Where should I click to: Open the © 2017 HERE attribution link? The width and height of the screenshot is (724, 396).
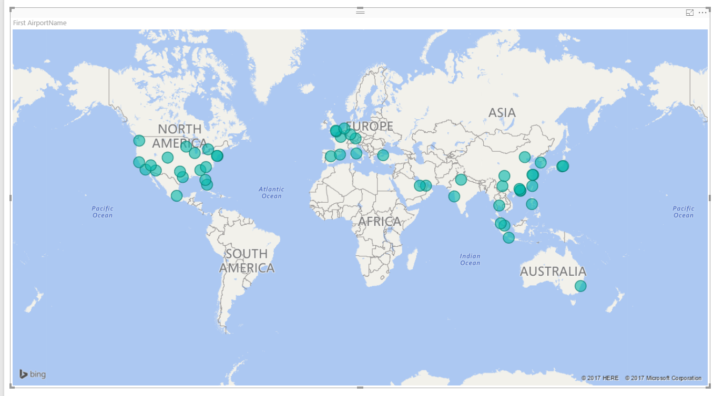tap(599, 378)
